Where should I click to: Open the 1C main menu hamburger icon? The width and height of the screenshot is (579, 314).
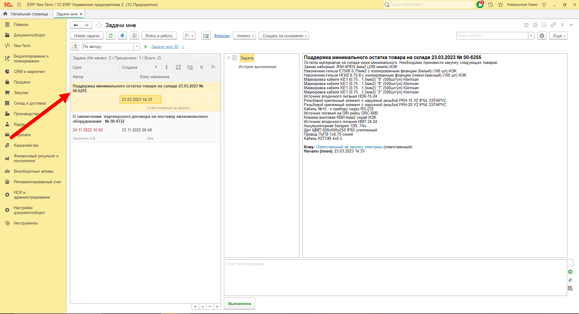(19, 5)
